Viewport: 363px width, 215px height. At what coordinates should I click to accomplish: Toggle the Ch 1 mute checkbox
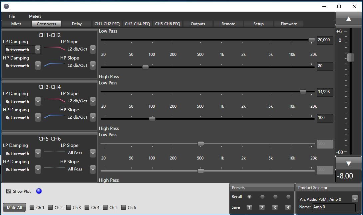32,207
